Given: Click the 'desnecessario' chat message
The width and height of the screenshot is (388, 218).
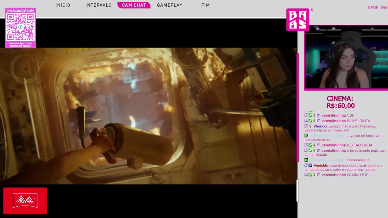Looking at the screenshot, I should point(358,160).
